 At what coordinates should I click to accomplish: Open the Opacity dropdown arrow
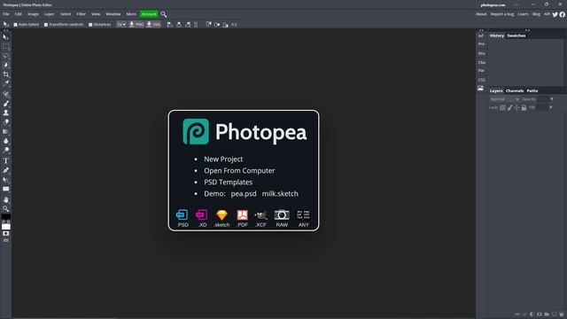tap(552, 99)
